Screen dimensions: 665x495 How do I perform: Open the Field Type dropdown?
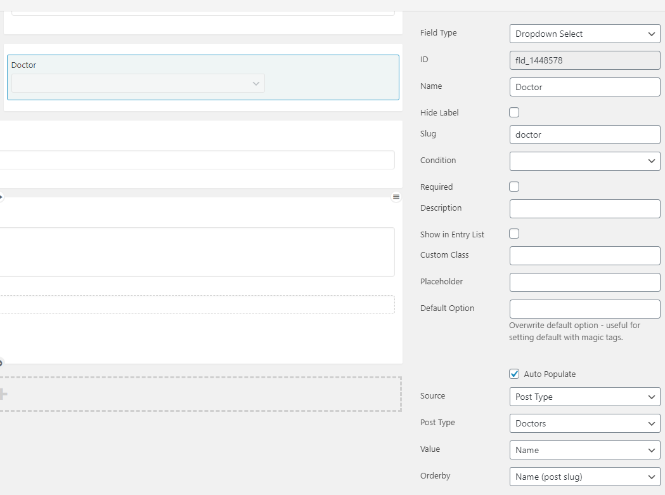coord(584,34)
